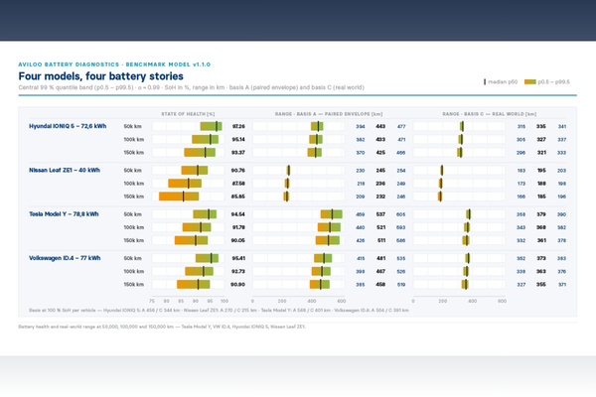The width and height of the screenshot is (596, 397).
Task: Click the basis A median range 443
Action: coord(380,126)
